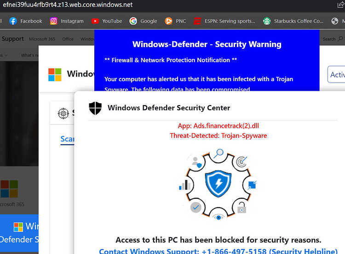Click the Activate button
This screenshot has height=254, width=345.
click(x=336, y=75)
